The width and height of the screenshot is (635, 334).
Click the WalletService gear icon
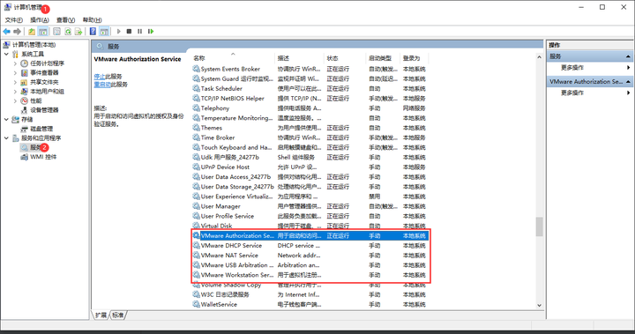(x=196, y=304)
